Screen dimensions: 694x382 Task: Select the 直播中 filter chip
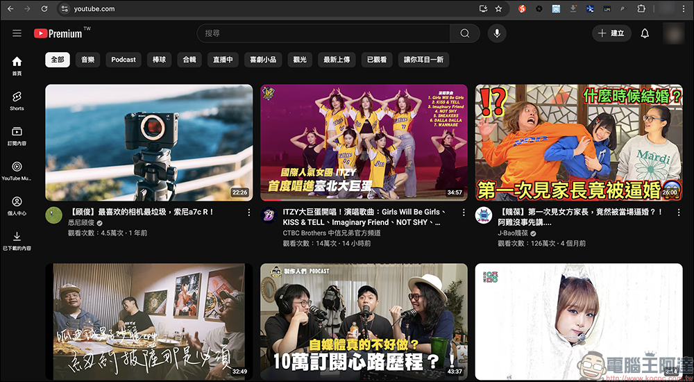click(223, 60)
